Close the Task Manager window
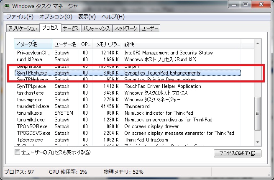 point(261,5)
